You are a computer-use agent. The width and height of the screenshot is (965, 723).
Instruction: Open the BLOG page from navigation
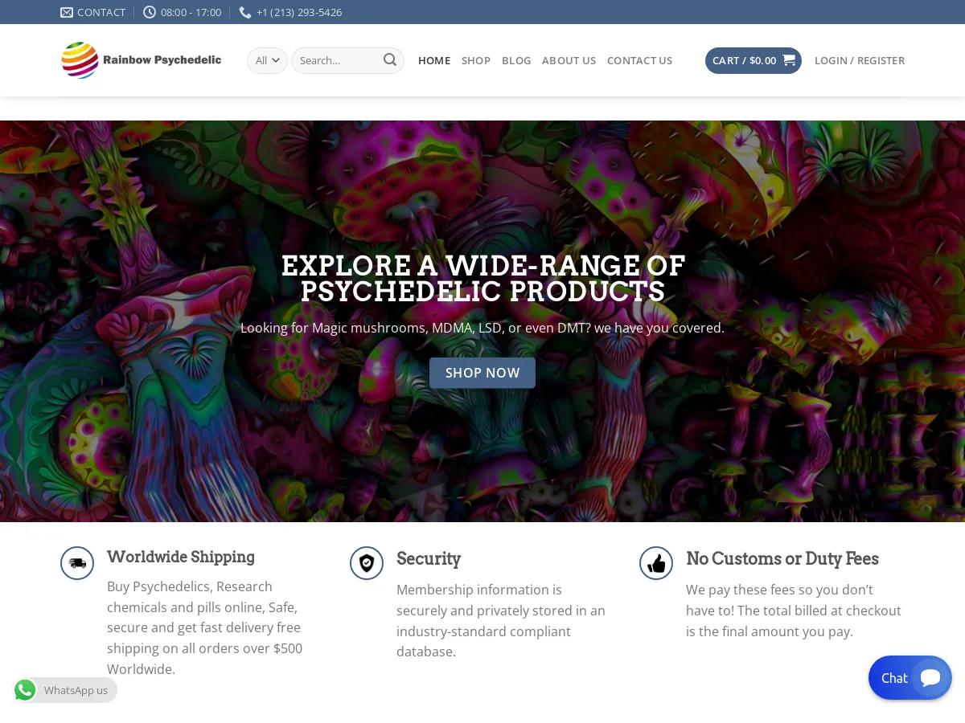tap(516, 60)
